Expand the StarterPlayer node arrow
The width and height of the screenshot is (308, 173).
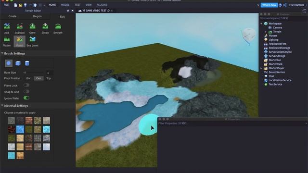(x=261, y=68)
